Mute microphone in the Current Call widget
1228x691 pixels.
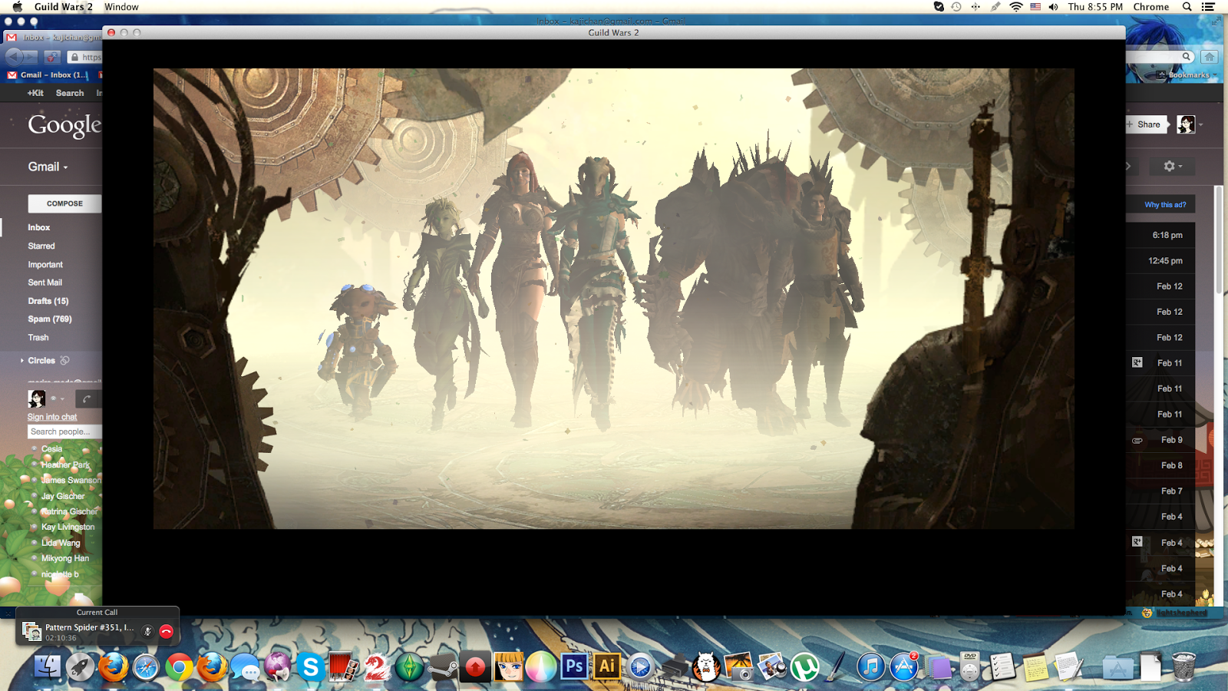(147, 631)
